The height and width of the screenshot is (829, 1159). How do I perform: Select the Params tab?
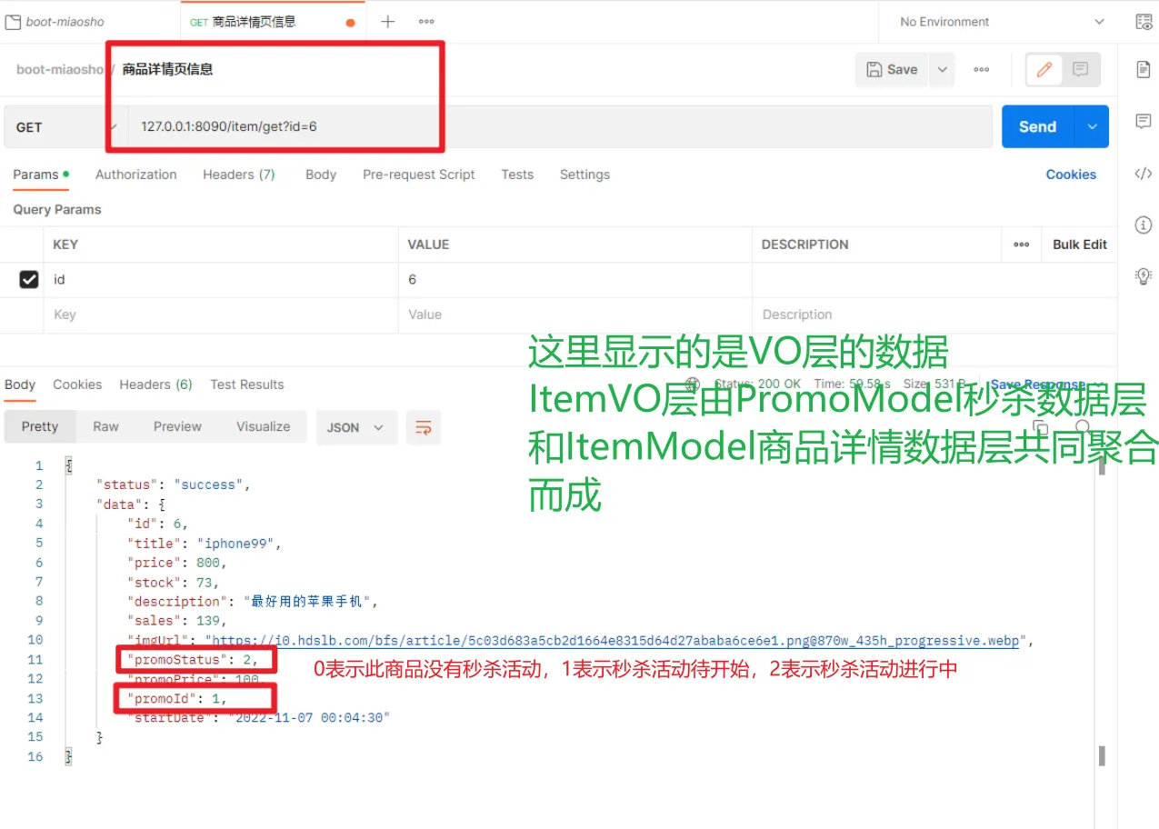[41, 175]
